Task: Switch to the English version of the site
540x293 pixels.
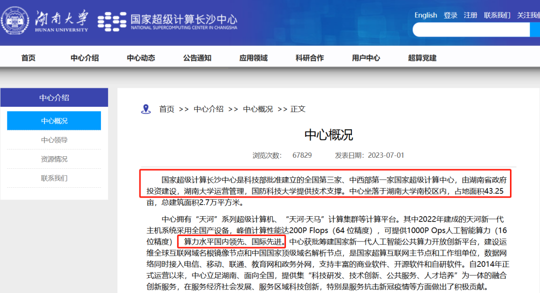Action: (425, 15)
